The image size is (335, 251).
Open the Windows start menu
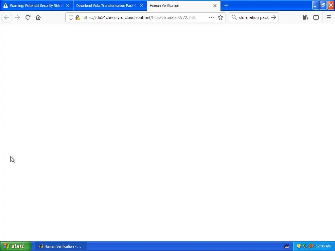[x=16, y=246]
